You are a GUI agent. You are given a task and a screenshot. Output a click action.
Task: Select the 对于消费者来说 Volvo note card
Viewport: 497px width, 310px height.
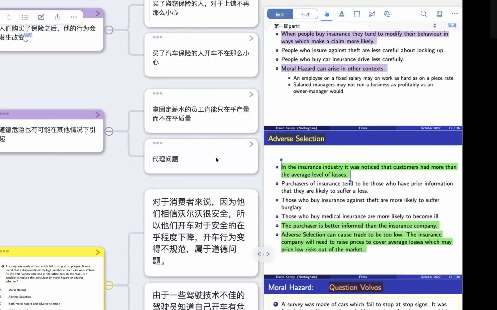pos(201,232)
